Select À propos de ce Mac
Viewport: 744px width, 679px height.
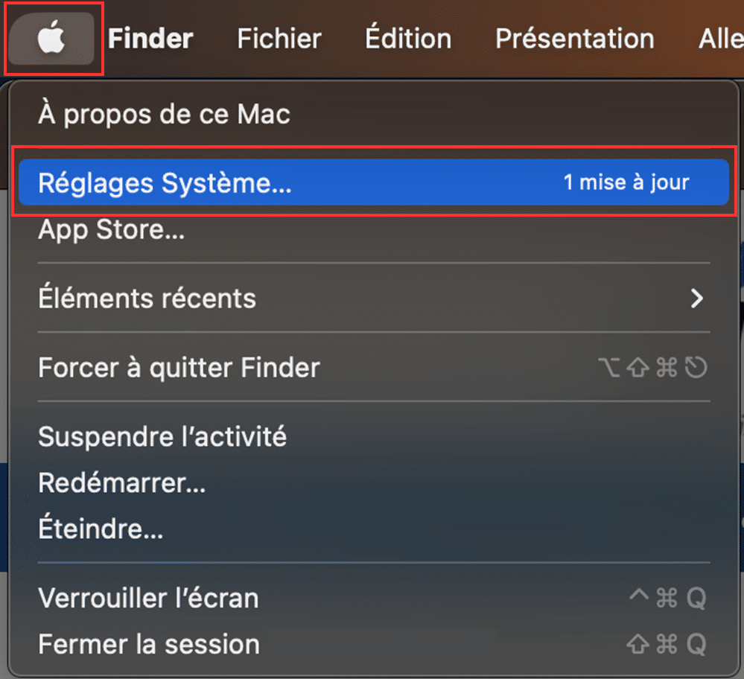click(373, 115)
